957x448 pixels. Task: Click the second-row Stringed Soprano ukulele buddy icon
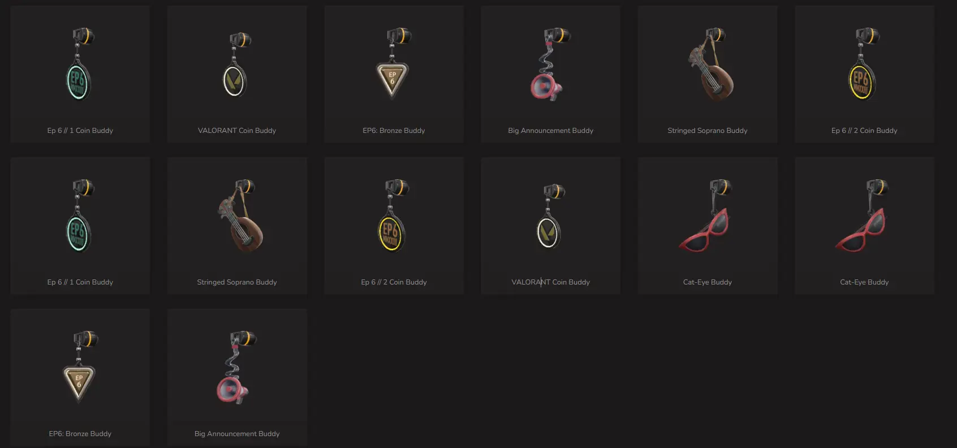click(x=240, y=216)
